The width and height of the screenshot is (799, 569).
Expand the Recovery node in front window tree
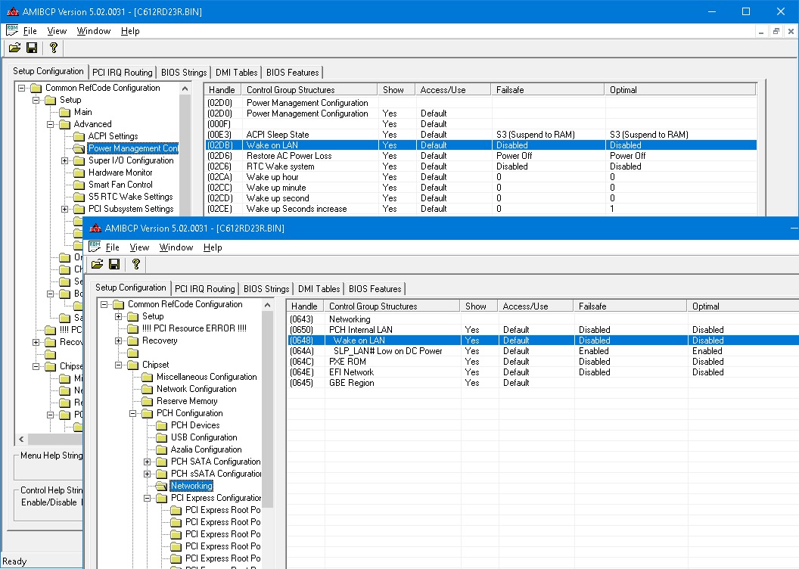(119, 340)
